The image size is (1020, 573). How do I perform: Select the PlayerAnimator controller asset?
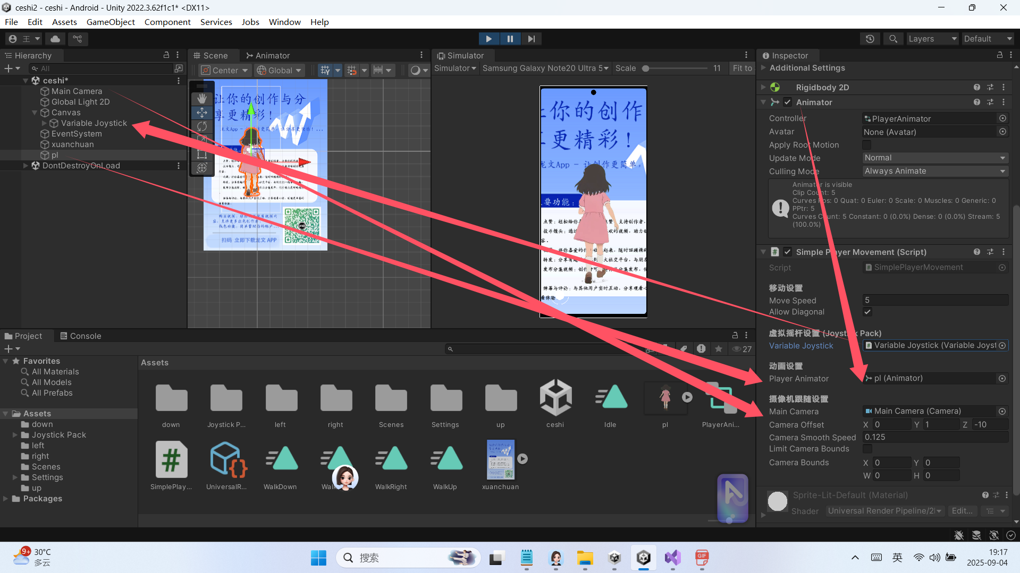click(720, 404)
